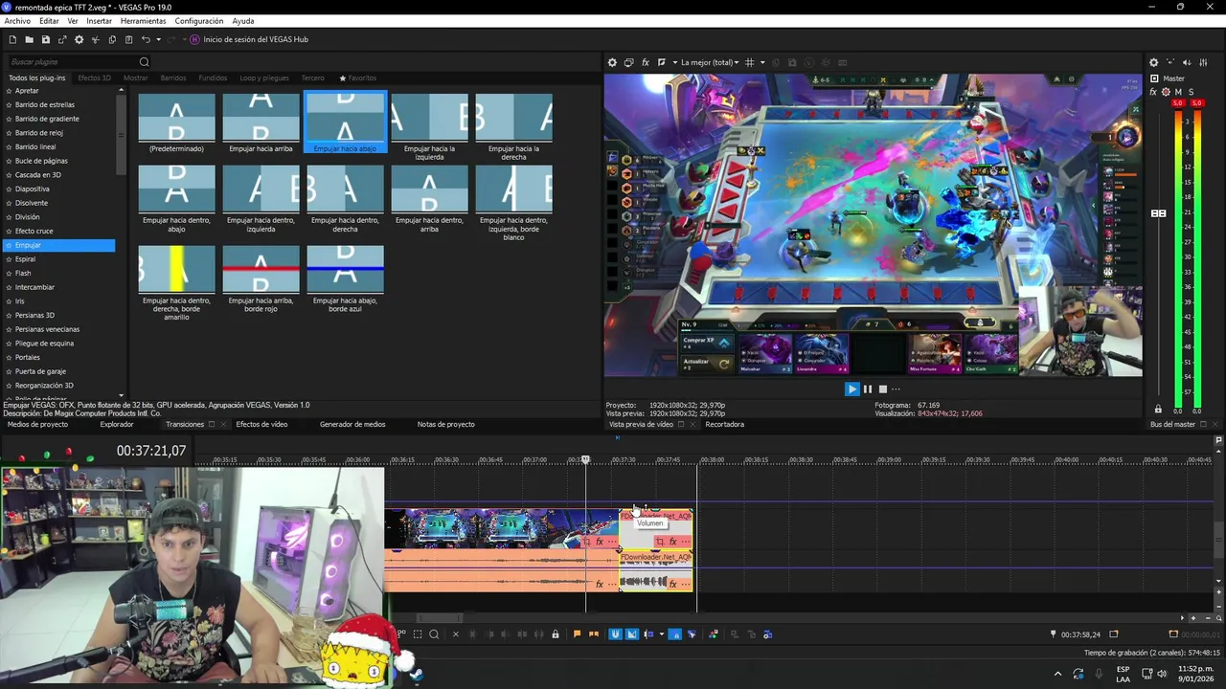Toggle overlays grid icon in preview
Screen dimensions: 1226x689
pos(750,62)
